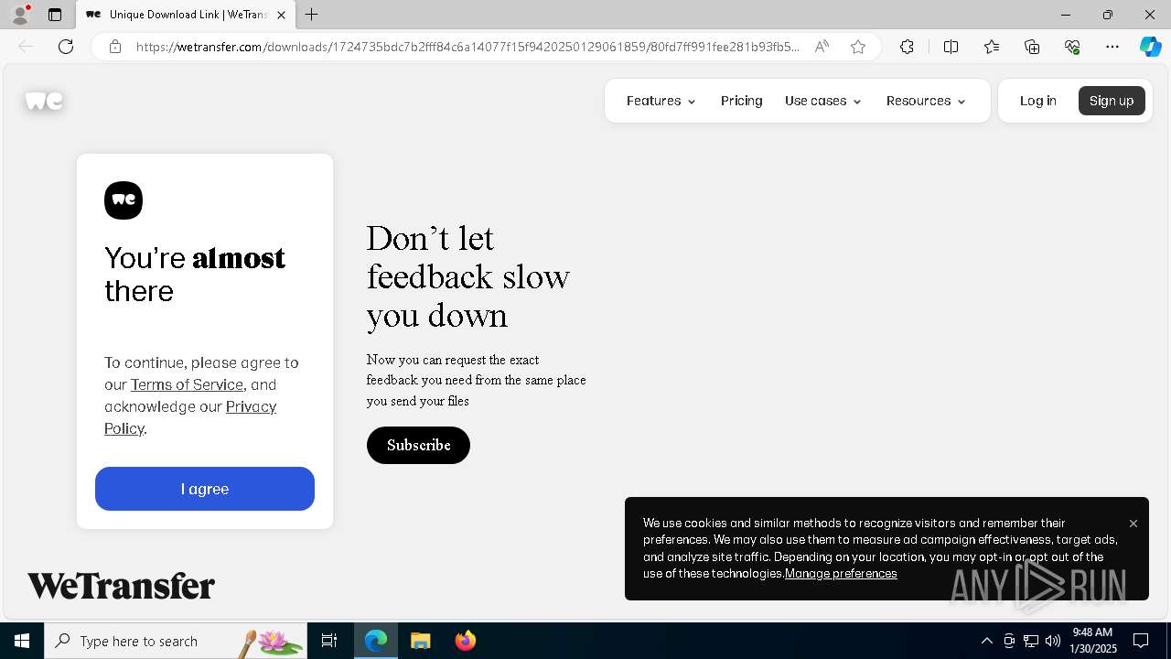Activate Read aloud icon in address bar
1171x659 pixels.
point(822,47)
